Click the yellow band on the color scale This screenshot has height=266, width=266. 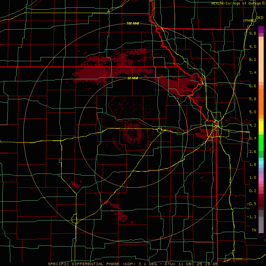coord(261,126)
